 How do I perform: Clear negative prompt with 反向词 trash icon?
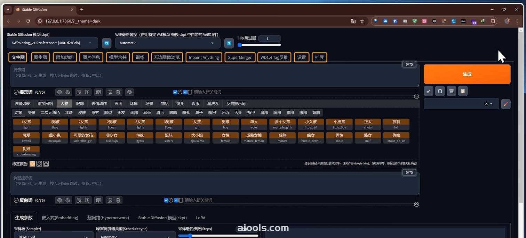click(x=118, y=200)
